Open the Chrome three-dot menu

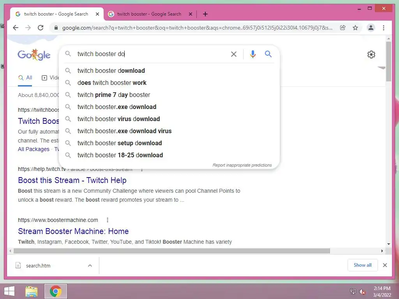[383, 28]
